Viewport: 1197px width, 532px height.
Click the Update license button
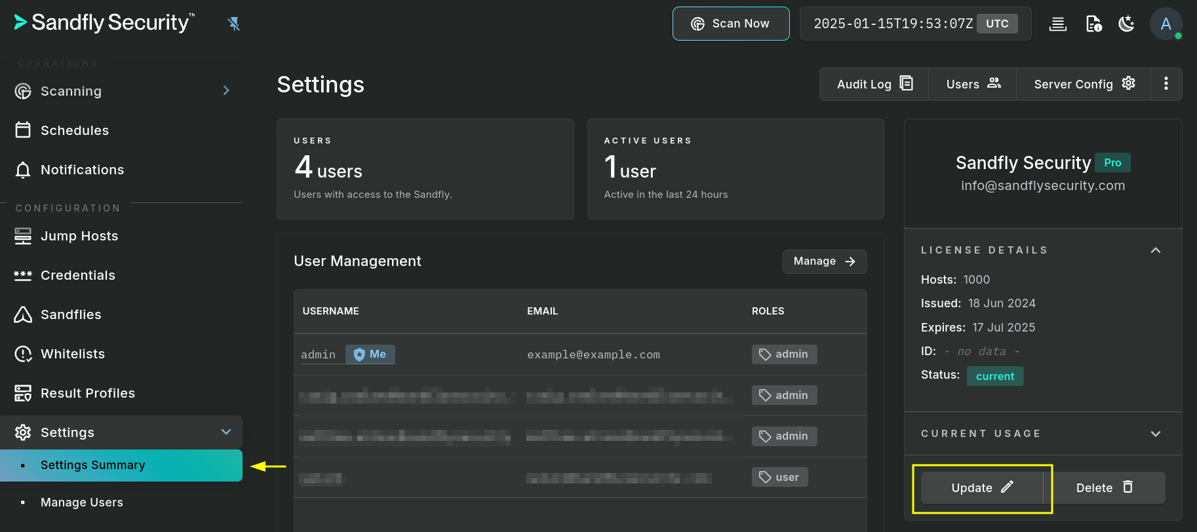(x=982, y=488)
